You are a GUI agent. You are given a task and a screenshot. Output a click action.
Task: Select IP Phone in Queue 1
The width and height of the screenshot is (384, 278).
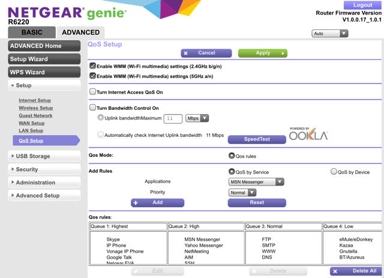click(116, 245)
